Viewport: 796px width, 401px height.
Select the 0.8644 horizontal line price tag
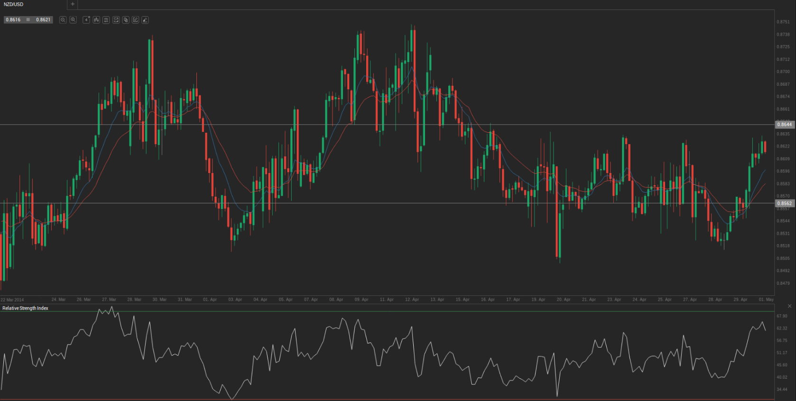[784, 125]
